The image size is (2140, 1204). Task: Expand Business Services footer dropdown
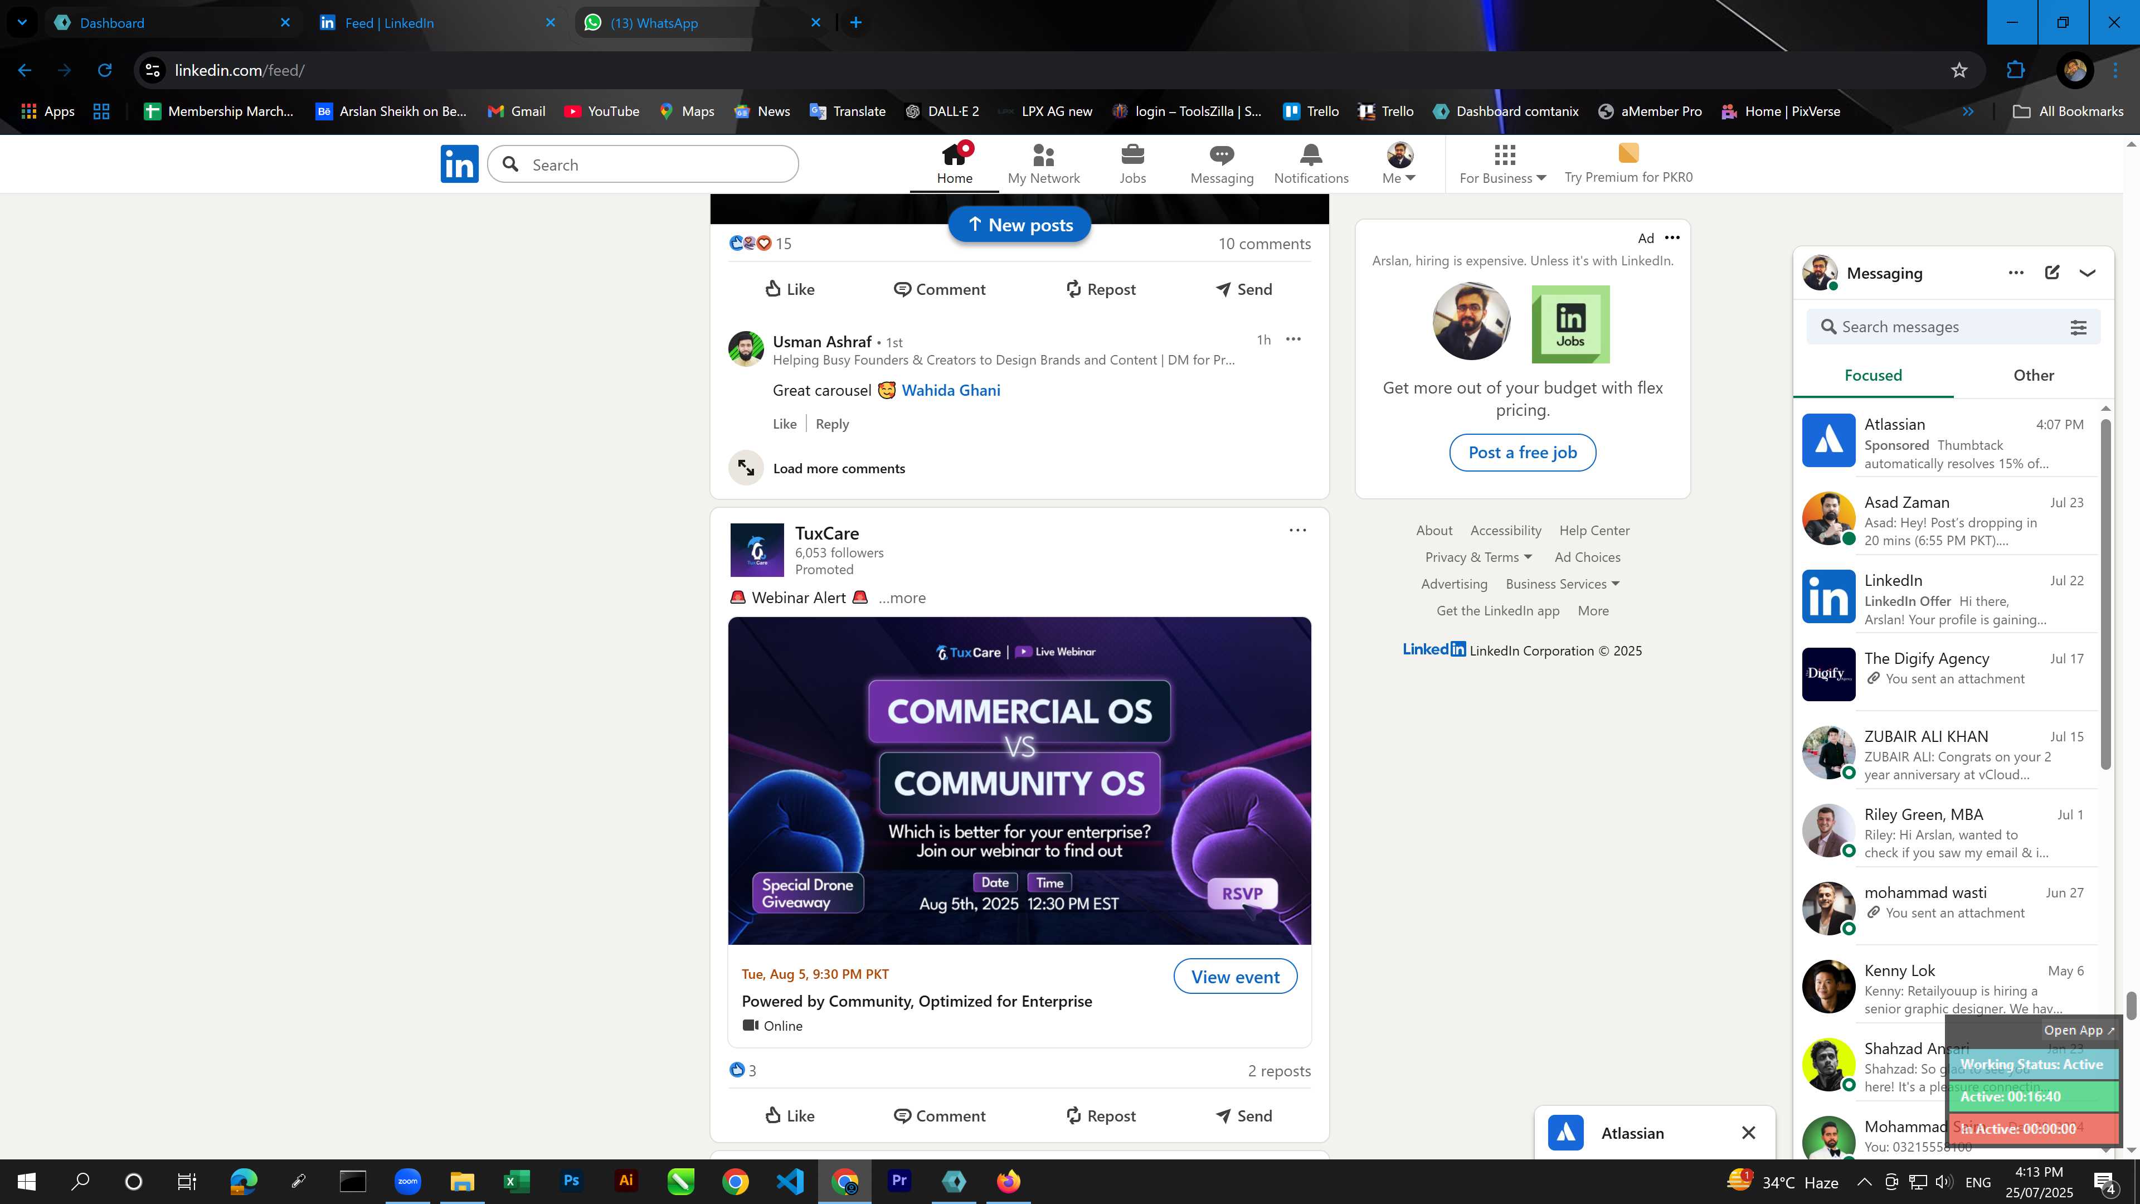pyautogui.click(x=1562, y=583)
